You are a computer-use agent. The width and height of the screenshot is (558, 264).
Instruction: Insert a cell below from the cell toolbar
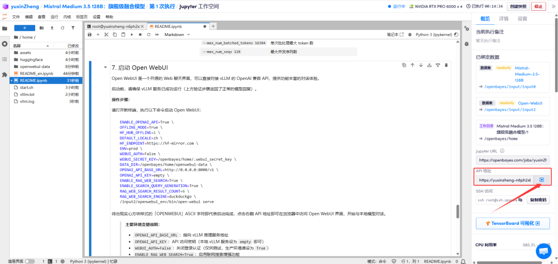coord(438,65)
